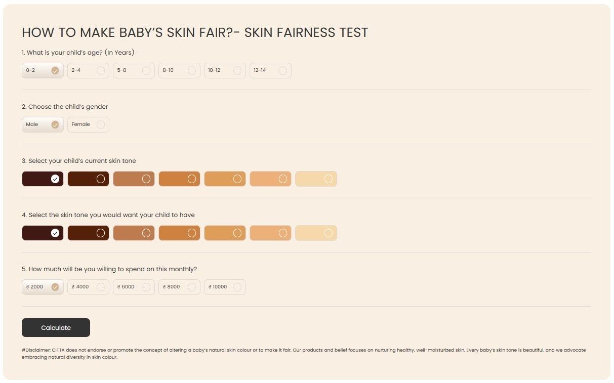Screen dimensions: 614x383
Task: Select the second darkest current skin tone swatch
Action: pos(88,179)
